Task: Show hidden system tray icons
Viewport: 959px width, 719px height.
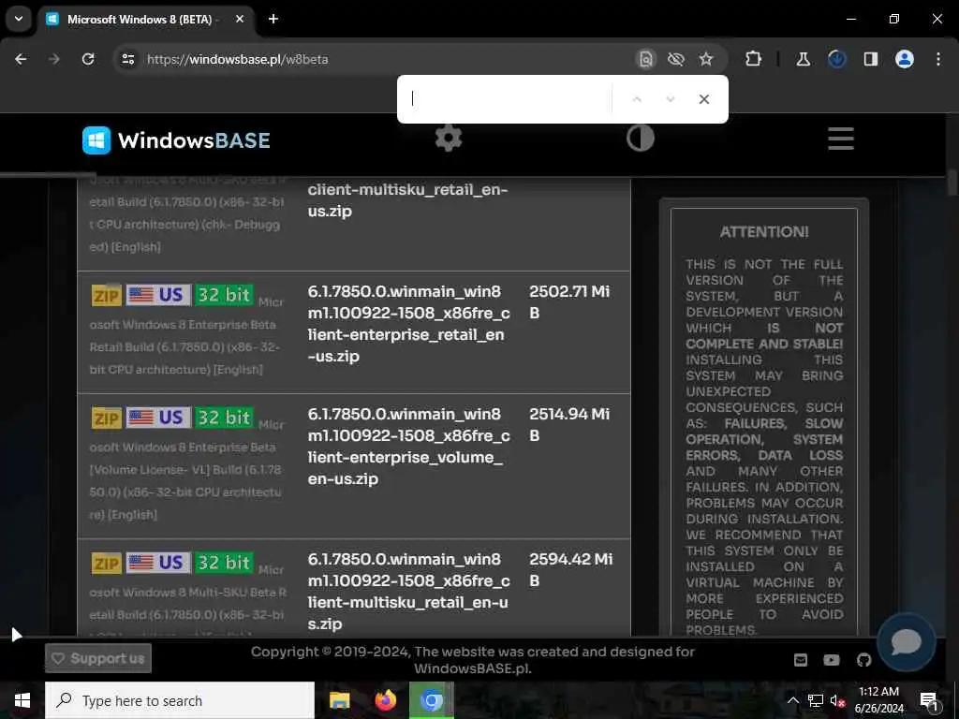Action: (792, 700)
